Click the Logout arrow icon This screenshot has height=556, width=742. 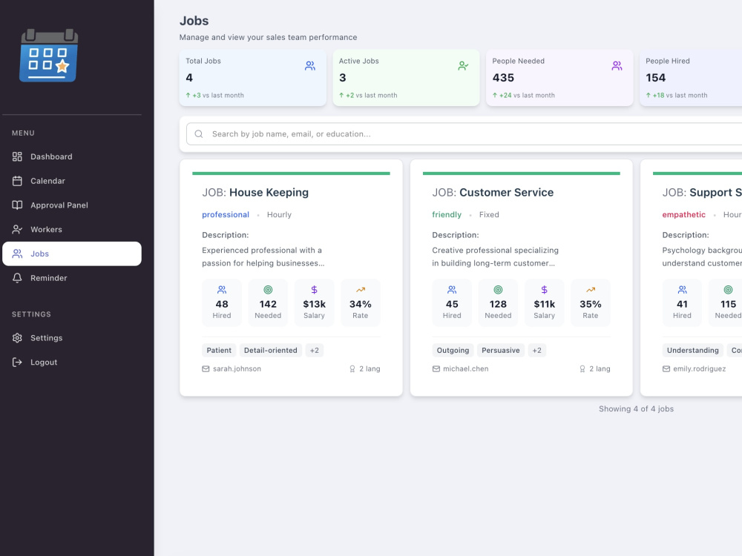[x=18, y=363]
